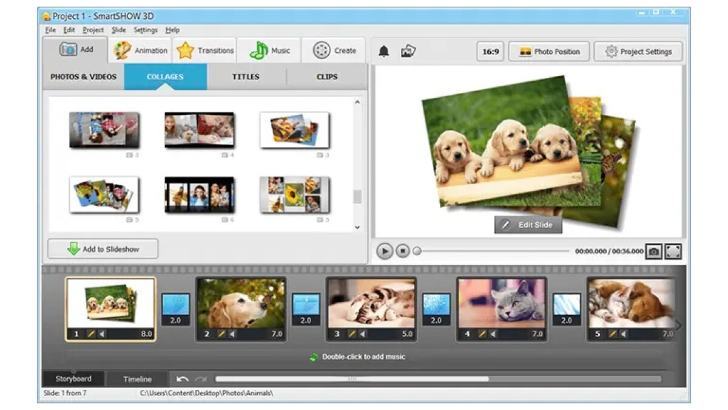Open the Edit menu
Image resolution: width=728 pixels, height=410 pixels.
point(69,30)
